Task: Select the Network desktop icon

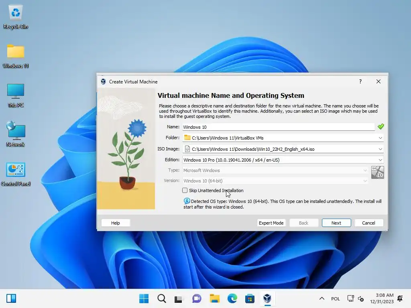Action: pos(16,134)
